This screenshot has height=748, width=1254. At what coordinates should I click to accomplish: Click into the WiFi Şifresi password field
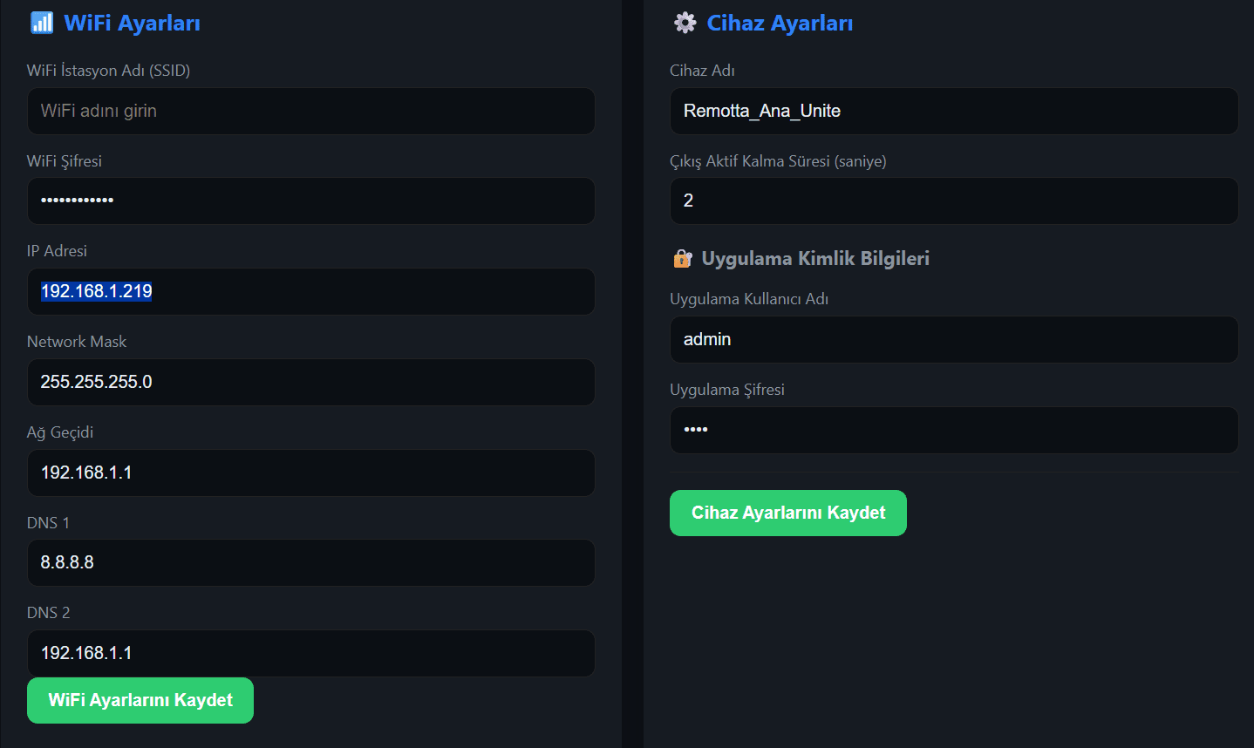tap(310, 201)
